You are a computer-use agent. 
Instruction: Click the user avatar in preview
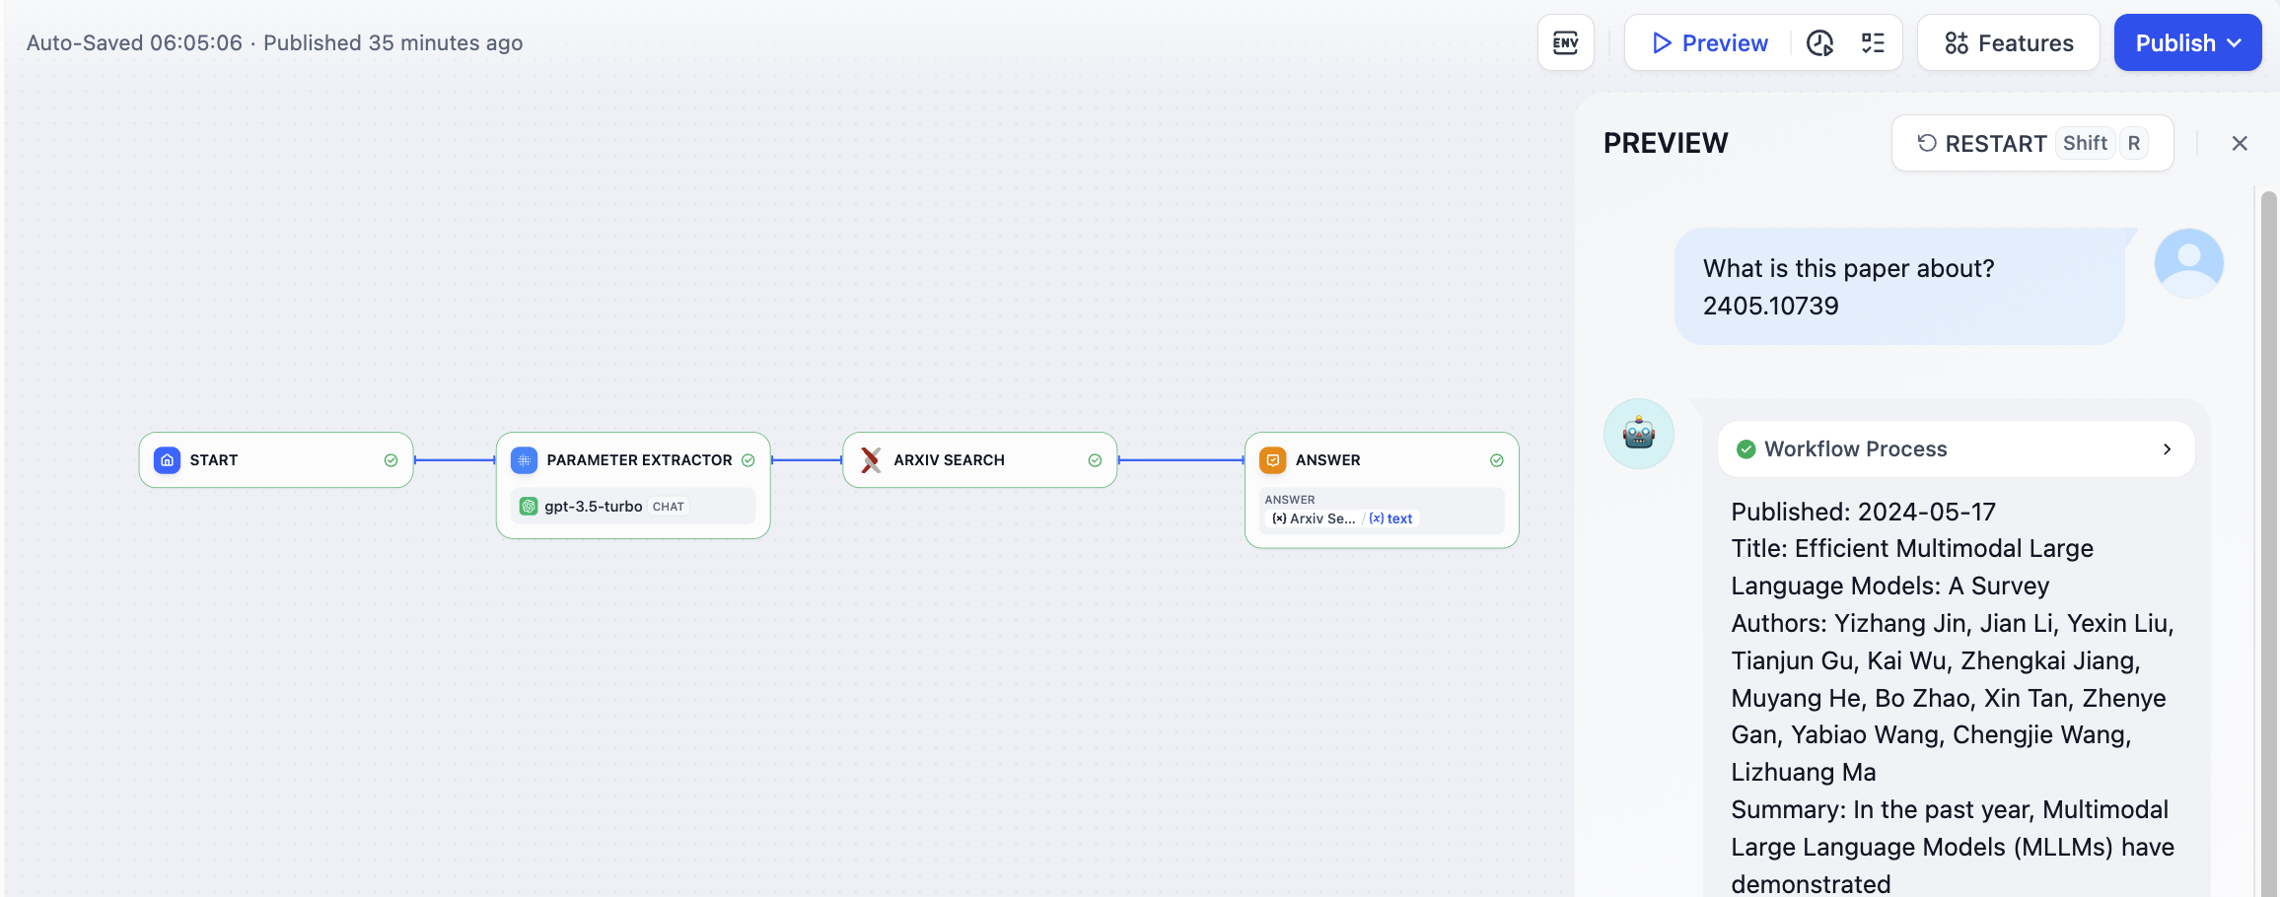point(2188,263)
